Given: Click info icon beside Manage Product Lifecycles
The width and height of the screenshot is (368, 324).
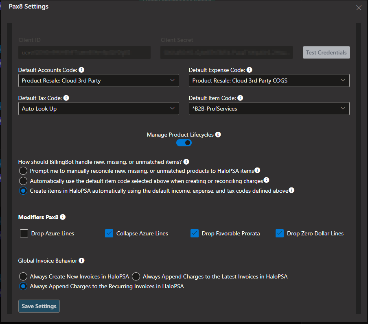Looking at the screenshot, I should [x=218, y=134].
